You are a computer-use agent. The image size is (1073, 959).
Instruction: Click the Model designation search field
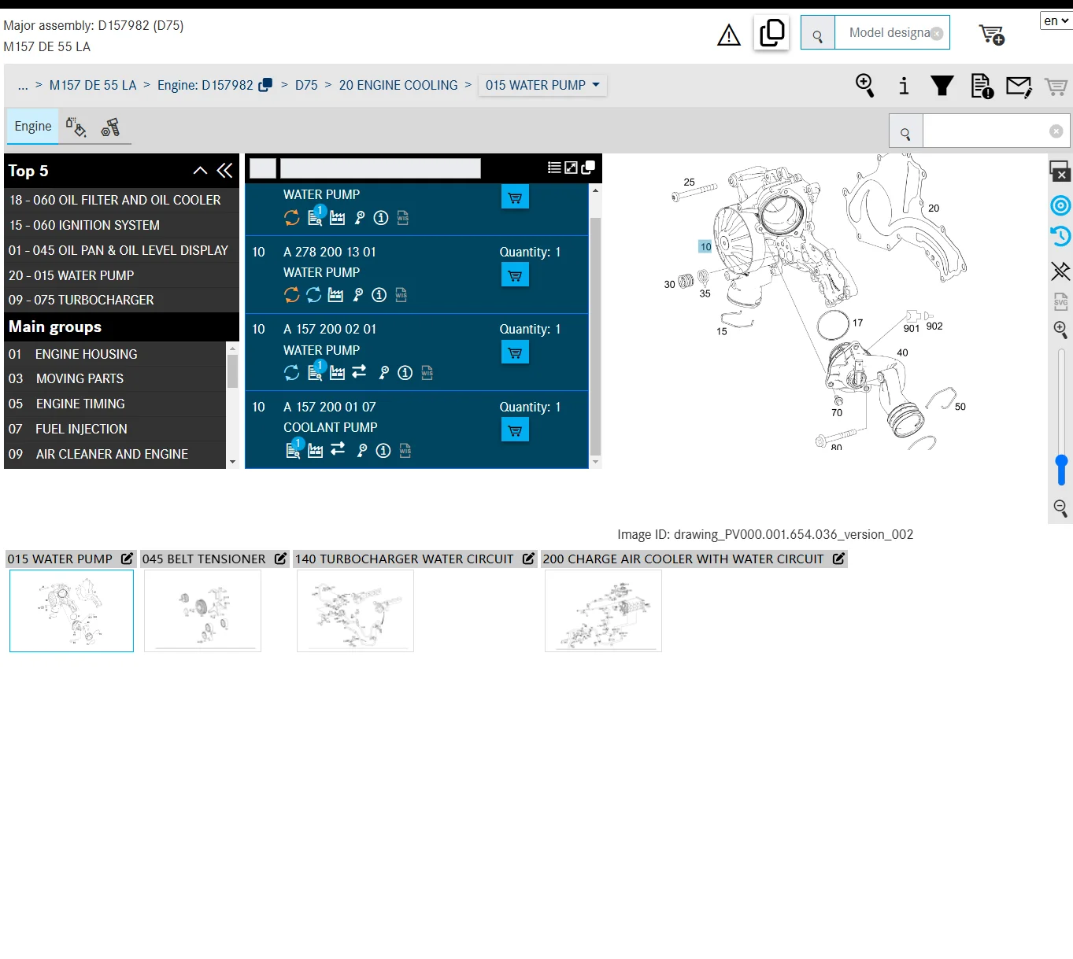tap(892, 32)
